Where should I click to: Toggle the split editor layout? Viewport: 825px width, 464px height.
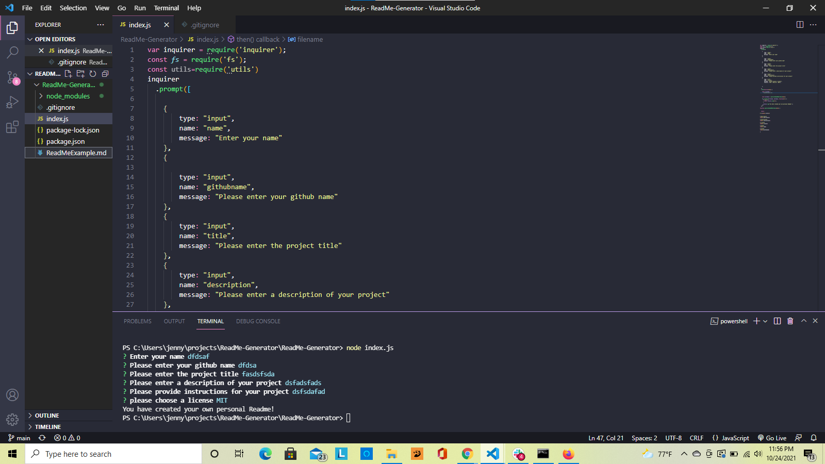[x=800, y=24]
